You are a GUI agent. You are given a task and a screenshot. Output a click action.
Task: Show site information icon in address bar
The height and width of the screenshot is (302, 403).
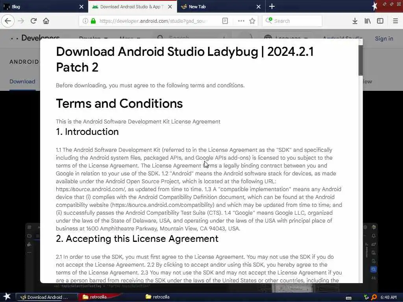point(85,21)
